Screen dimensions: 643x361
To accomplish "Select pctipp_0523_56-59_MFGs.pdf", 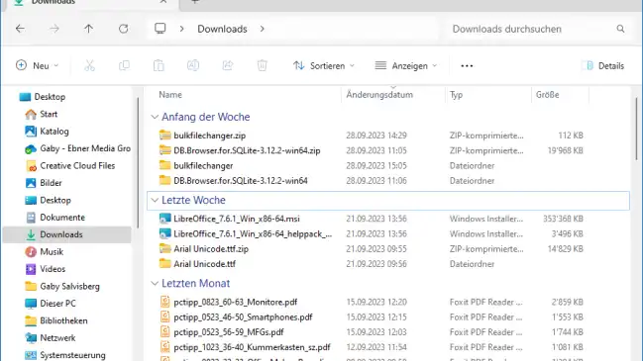I will pyautogui.click(x=229, y=332).
